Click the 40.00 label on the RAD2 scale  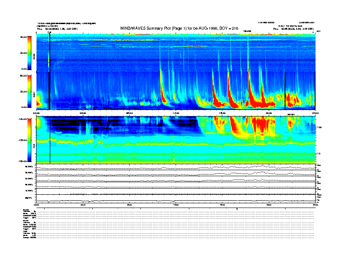(x=23, y=37)
